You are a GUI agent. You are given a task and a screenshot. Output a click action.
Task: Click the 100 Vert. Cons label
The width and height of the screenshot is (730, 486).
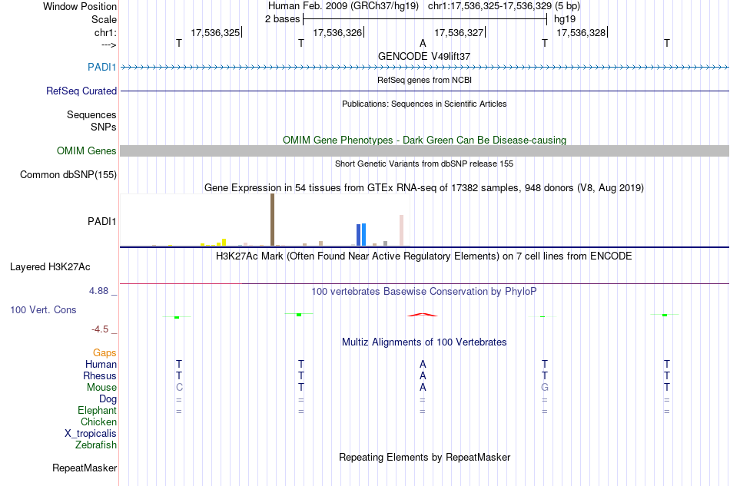[x=43, y=309]
